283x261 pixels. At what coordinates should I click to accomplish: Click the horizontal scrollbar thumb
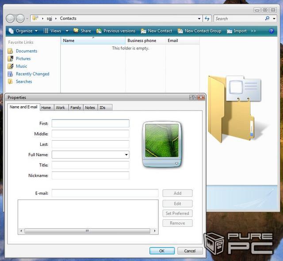point(88,231)
